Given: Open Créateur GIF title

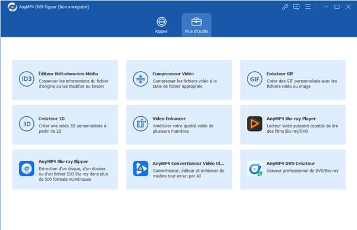Looking at the screenshot, I should point(280,74).
